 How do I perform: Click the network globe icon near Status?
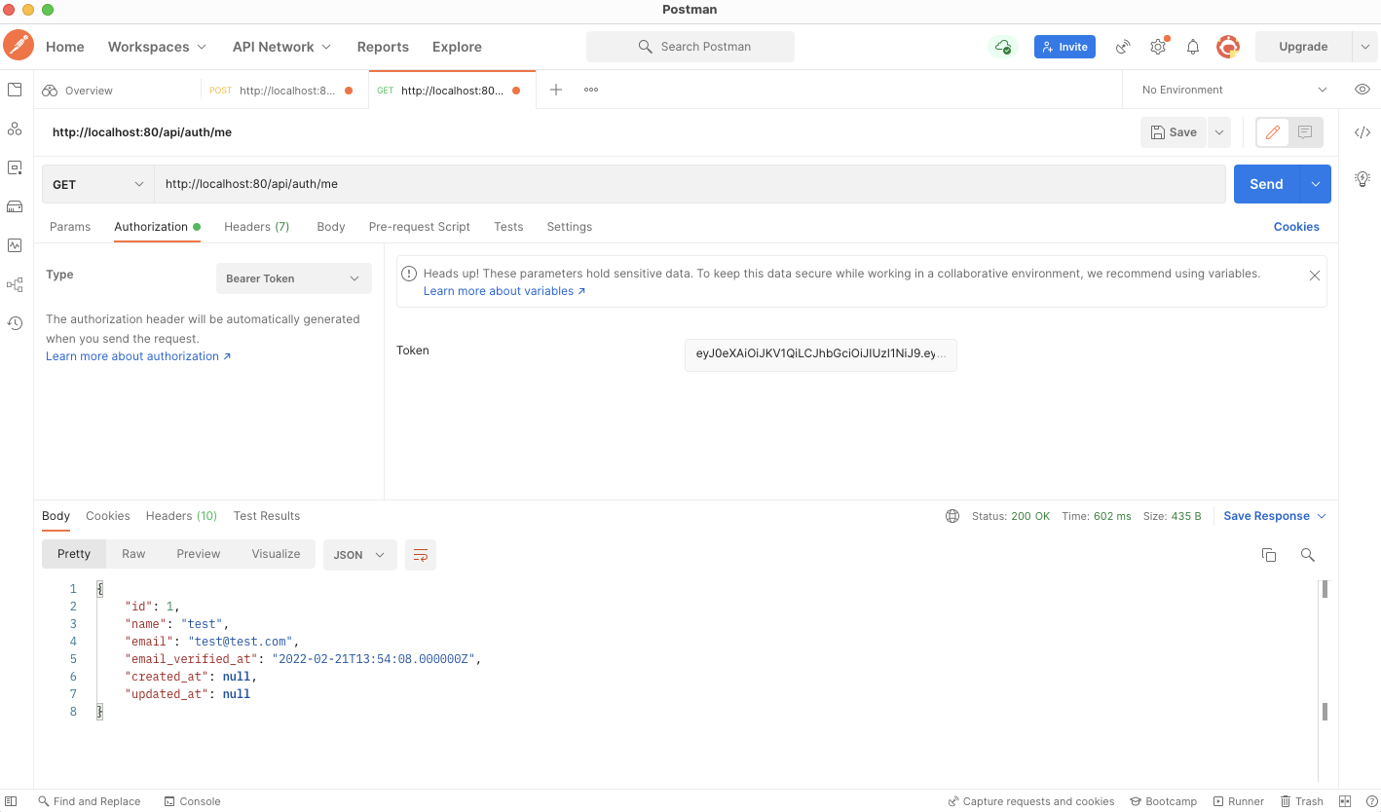(x=952, y=516)
